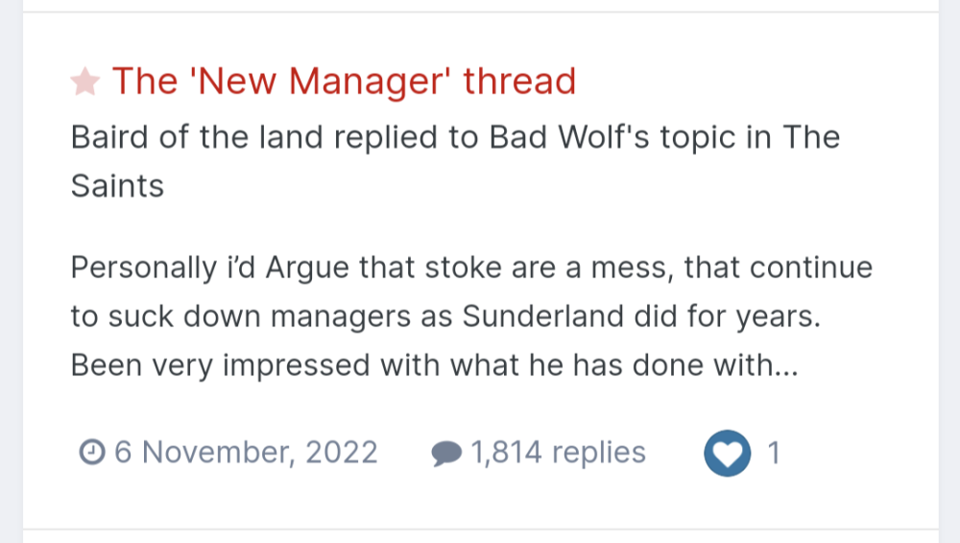This screenshot has width=960, height=543.
Task: Click the word 'Manager' in the thread title
Action: [372, 82]
